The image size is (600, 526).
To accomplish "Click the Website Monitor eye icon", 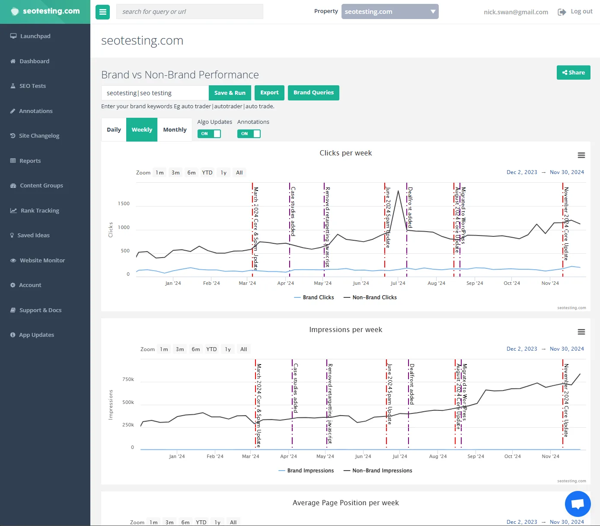I will (13, 261).
